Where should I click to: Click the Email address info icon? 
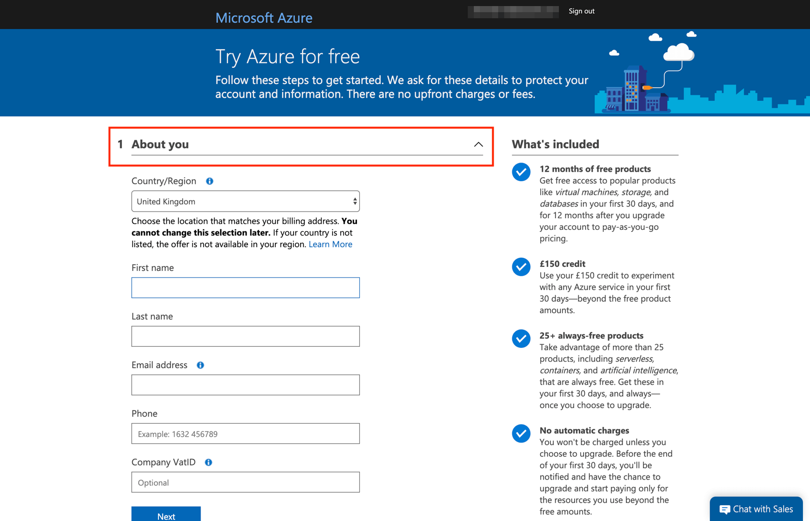(x=200, y=365)
